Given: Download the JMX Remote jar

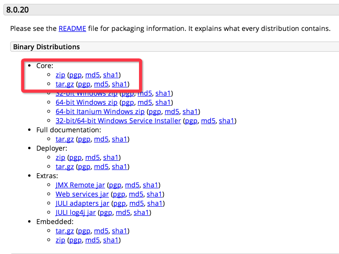Looking at the screenshot, I should [80, 185].
